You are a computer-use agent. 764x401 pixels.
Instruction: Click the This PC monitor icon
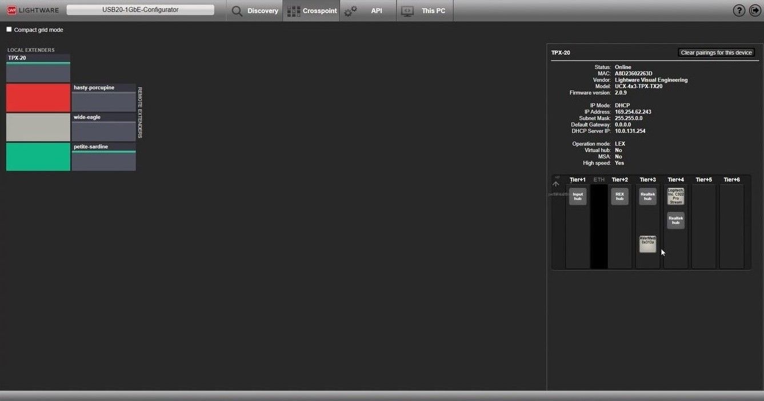407,11
